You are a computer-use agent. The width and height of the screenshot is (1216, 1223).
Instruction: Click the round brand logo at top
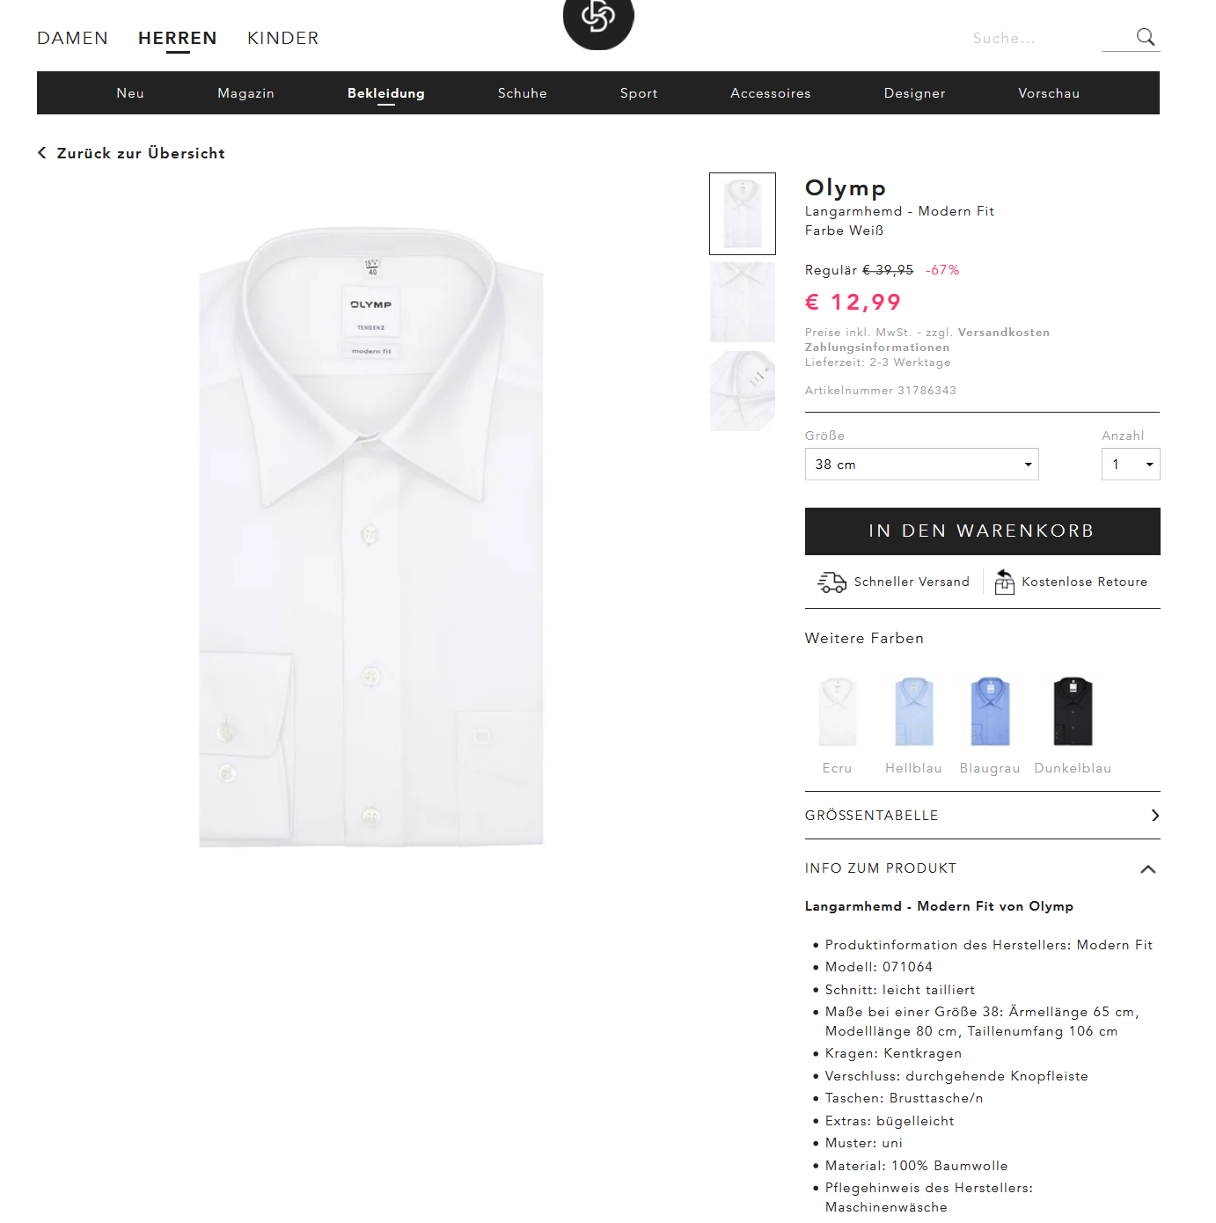click(598, 19)
